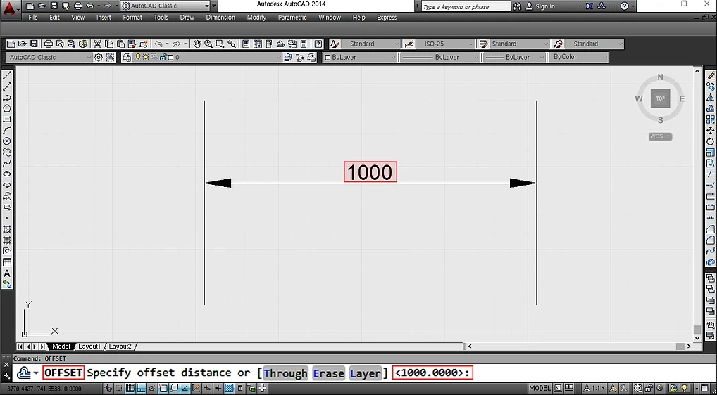Viewport: 717px width, 395px height.
Task: Toggle Object Snap Tracking in status bar
Action: coord(185,389)
